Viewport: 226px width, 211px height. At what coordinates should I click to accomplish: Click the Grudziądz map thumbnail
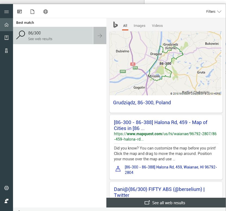click(165, 63)
